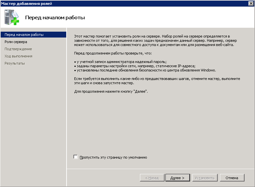The image size is (255, 187).
Task: Go to the 'Роли сервера' step
Action: pyautogui.click(x=16, y=42)
